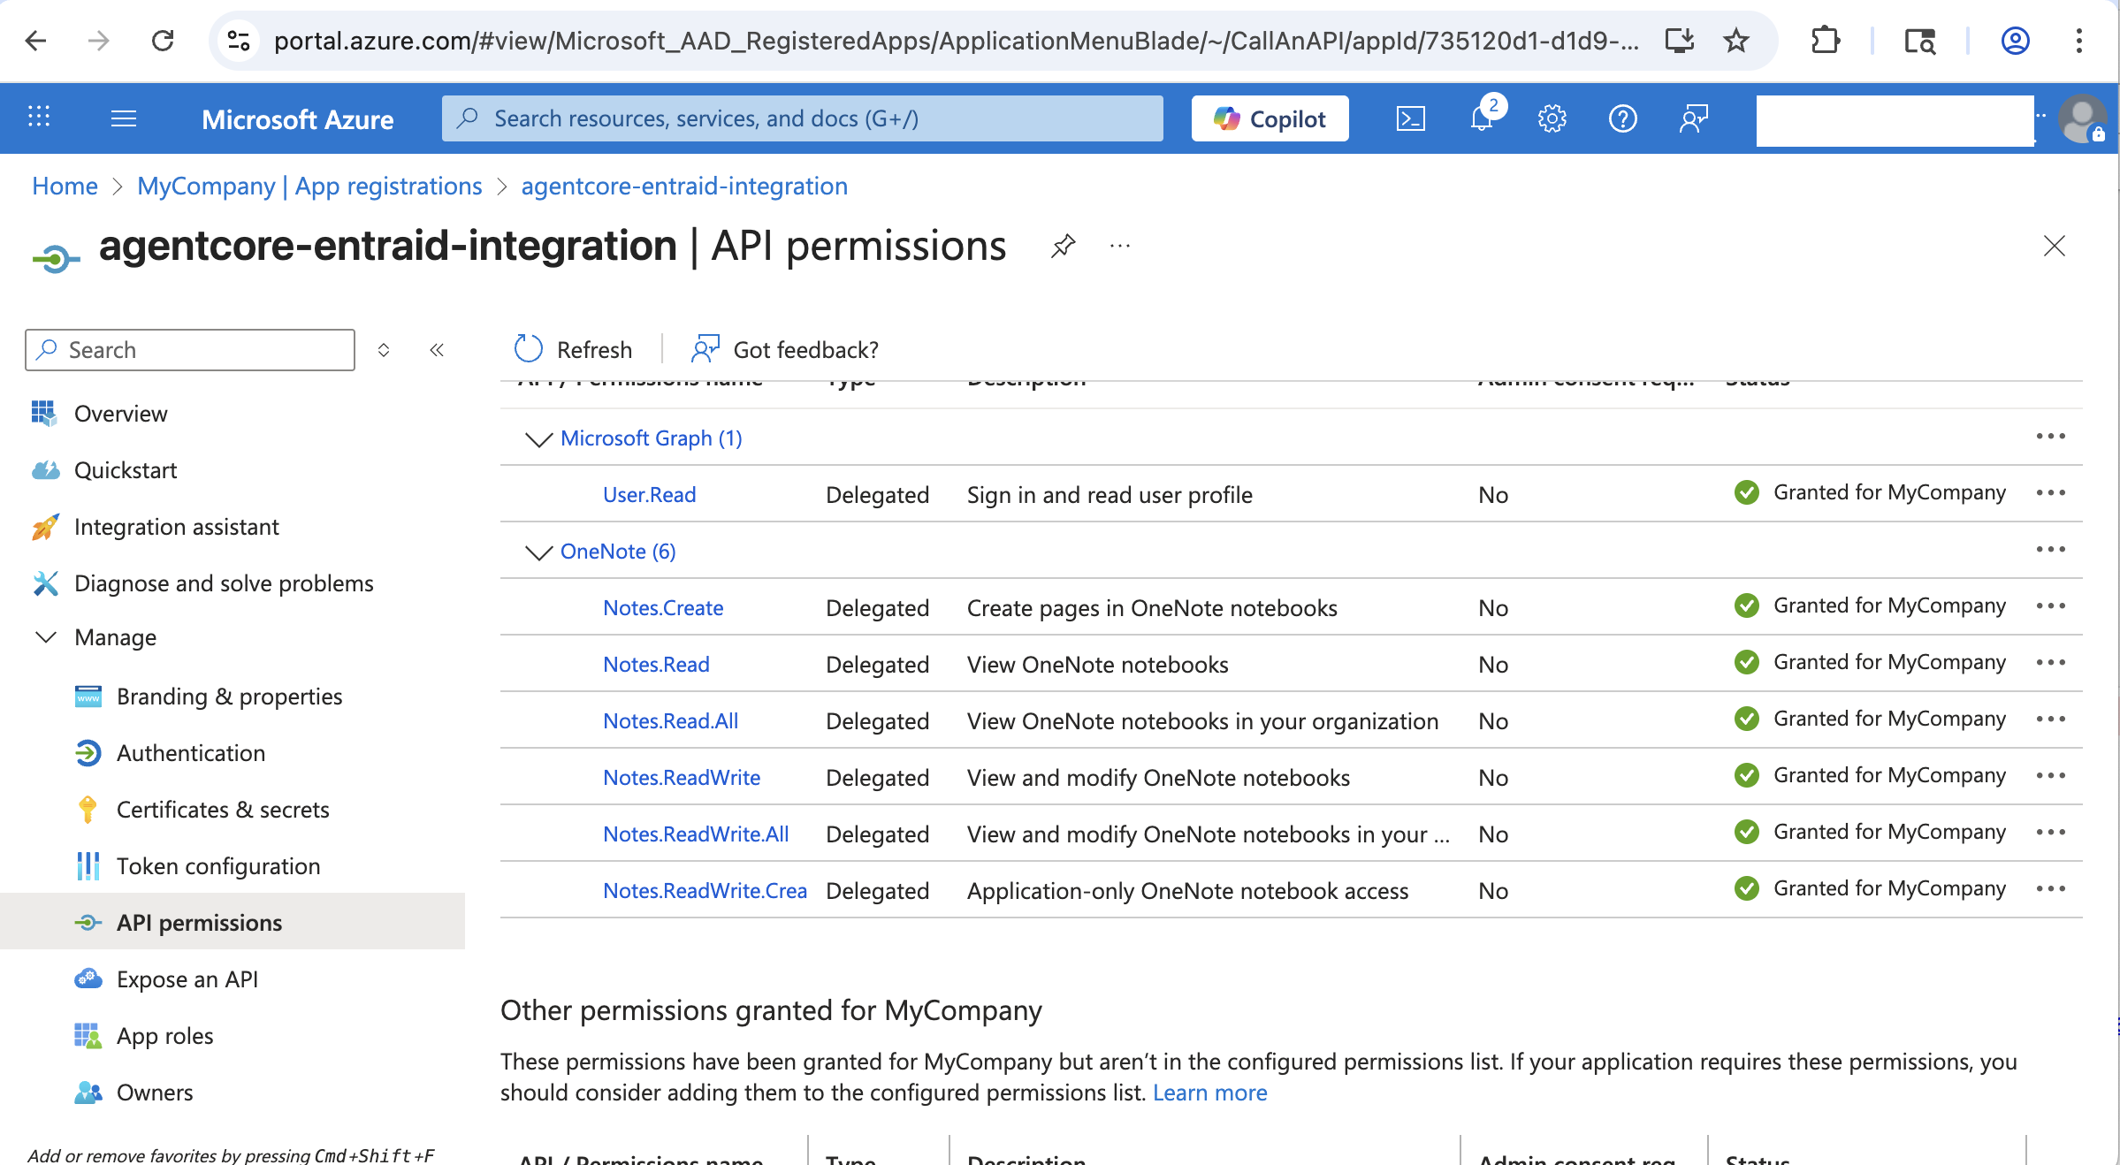Open ellipsis menu for Notes.Create row

pyautogui.click(x=2051, y=606)
